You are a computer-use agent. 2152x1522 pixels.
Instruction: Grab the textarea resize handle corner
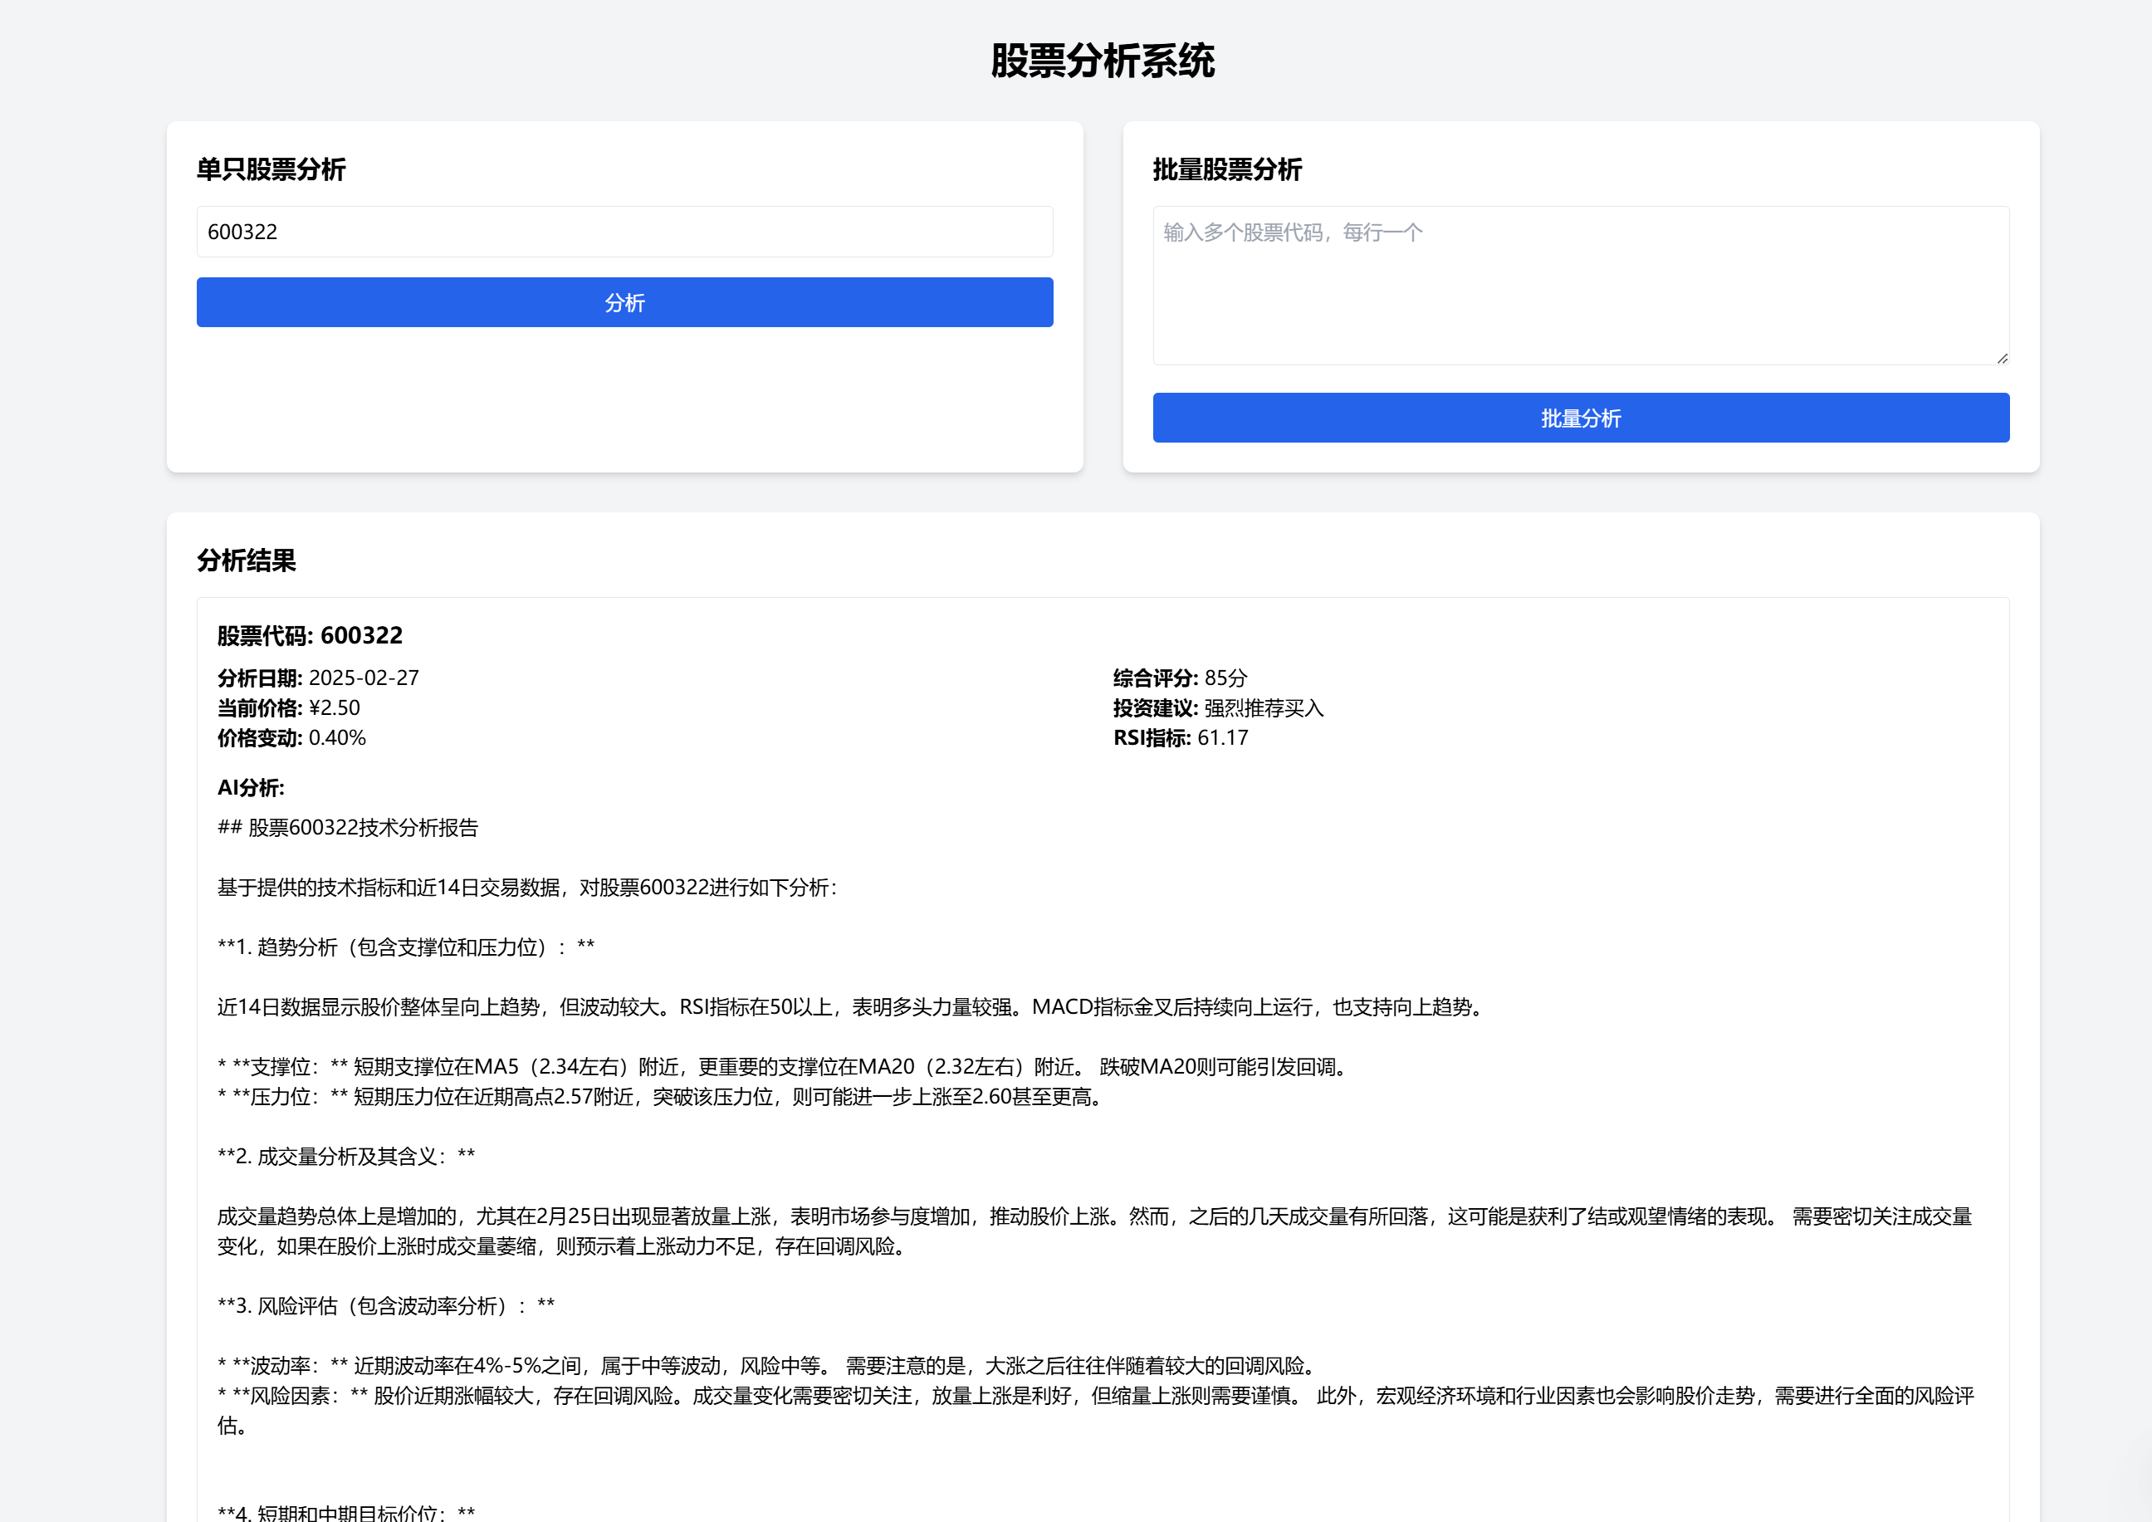pos(2002,358)
